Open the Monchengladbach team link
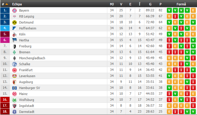197x115 pixels. click(32, 58)
